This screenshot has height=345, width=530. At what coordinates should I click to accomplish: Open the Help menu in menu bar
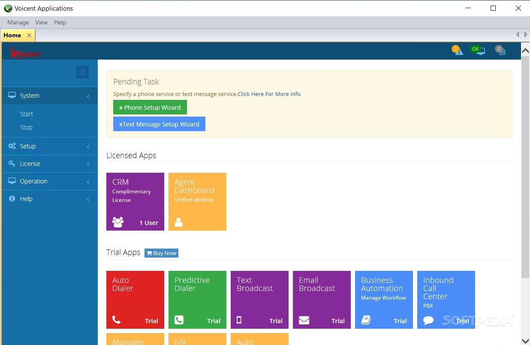60,22
